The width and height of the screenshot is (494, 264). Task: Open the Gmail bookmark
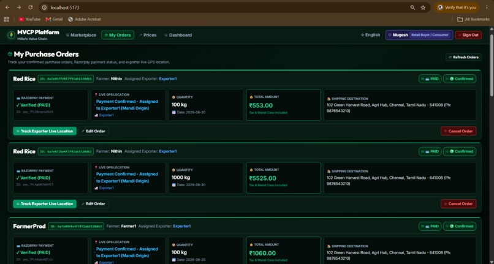[x=54, y=19]
